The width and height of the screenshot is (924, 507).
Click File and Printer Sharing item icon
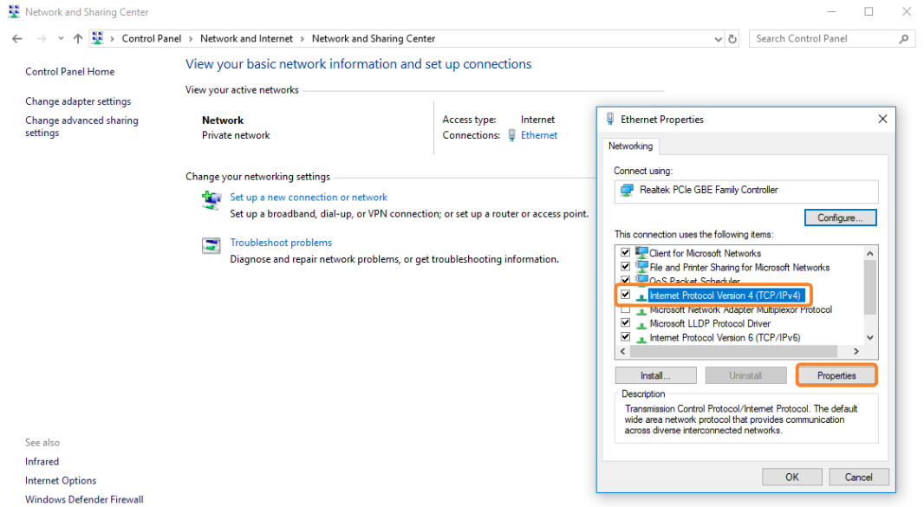pos(641,266)
